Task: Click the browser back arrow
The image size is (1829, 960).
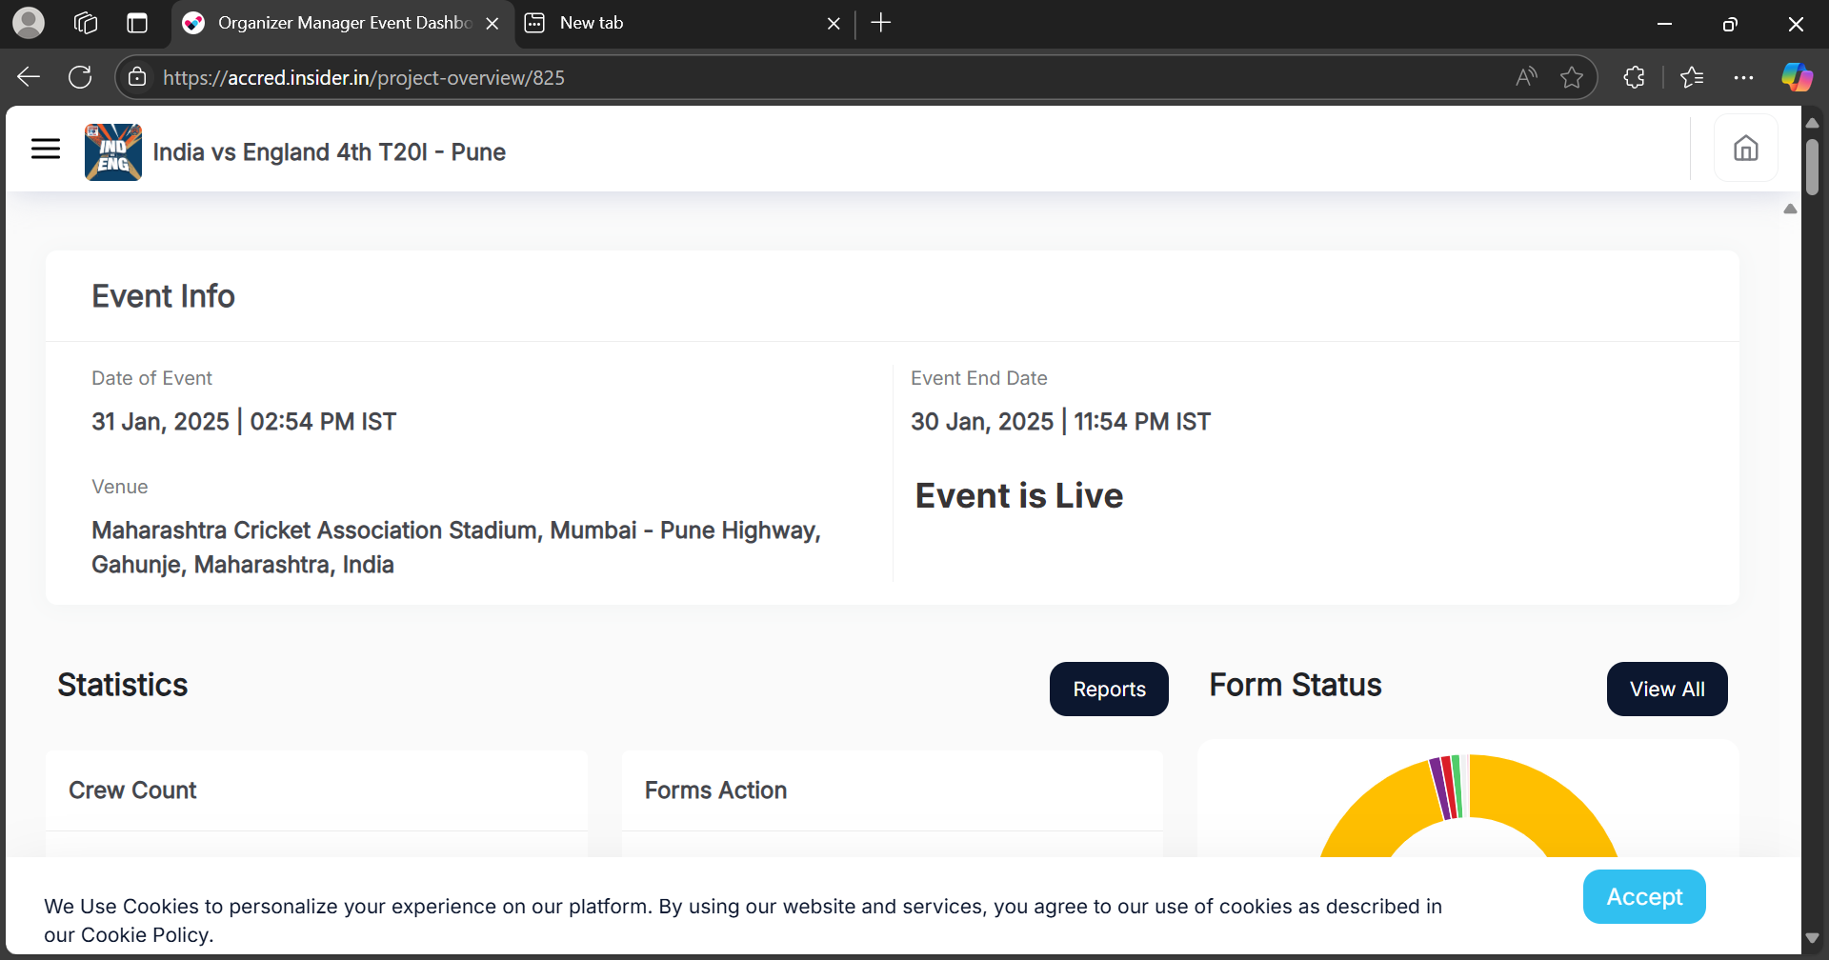Action: (x=29, y=77)
